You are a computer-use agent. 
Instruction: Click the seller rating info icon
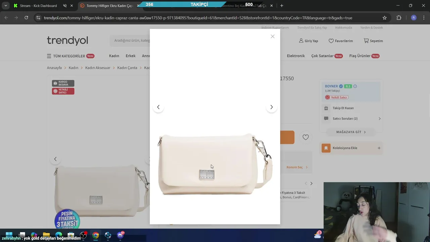point(355,86)
